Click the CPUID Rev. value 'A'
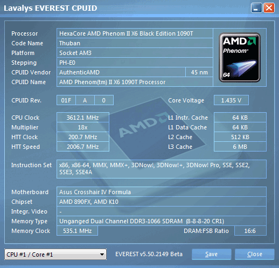279x268 pixels. coord(85,100)
